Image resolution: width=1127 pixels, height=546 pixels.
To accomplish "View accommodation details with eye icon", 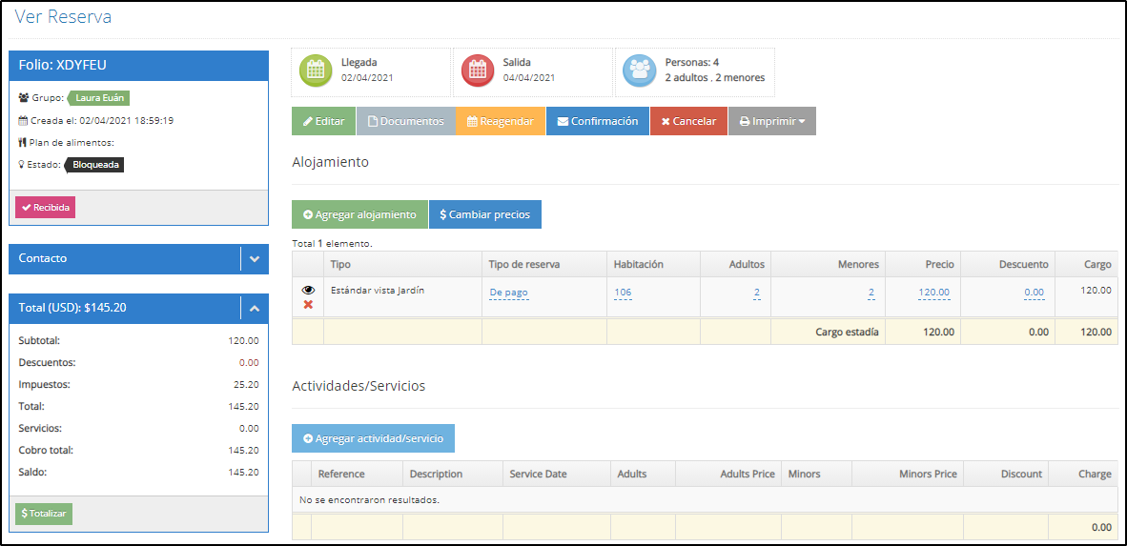I will [308, 290].
